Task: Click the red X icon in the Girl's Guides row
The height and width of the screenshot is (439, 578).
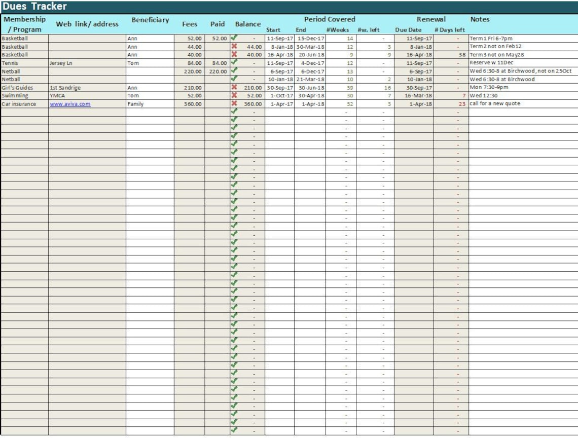Action: pyautogui.click(x=234, y=87)
